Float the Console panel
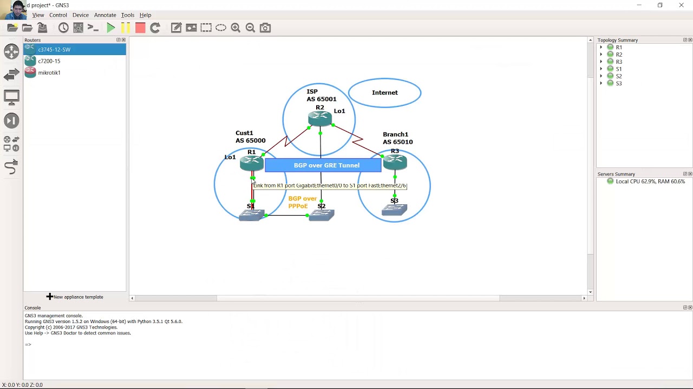This screenshot has width=693, height=389. pyautogui.click(x=685, y=307)
